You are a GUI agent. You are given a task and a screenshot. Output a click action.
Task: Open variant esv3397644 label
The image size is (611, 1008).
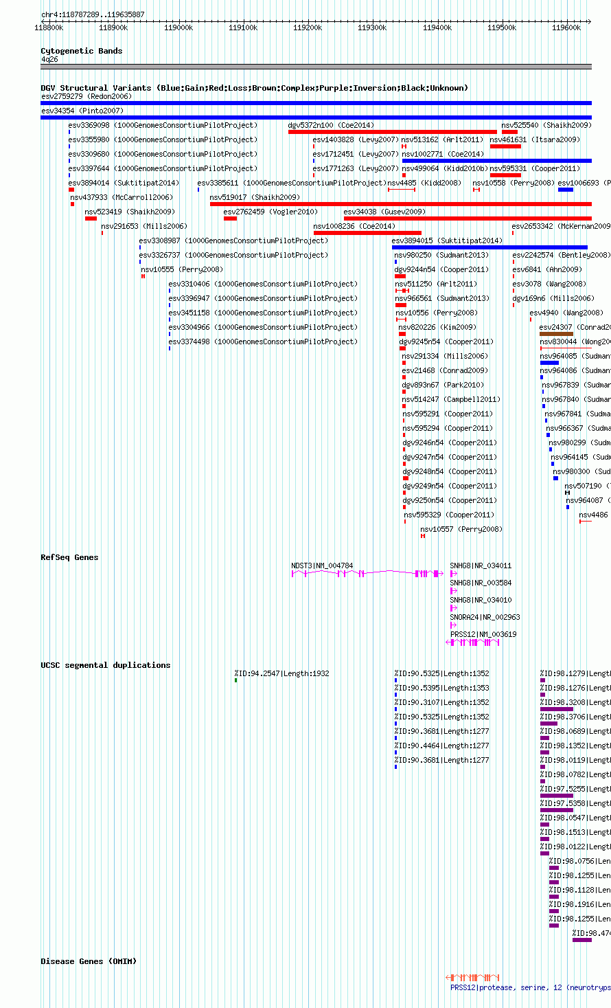tap(163, 168)
